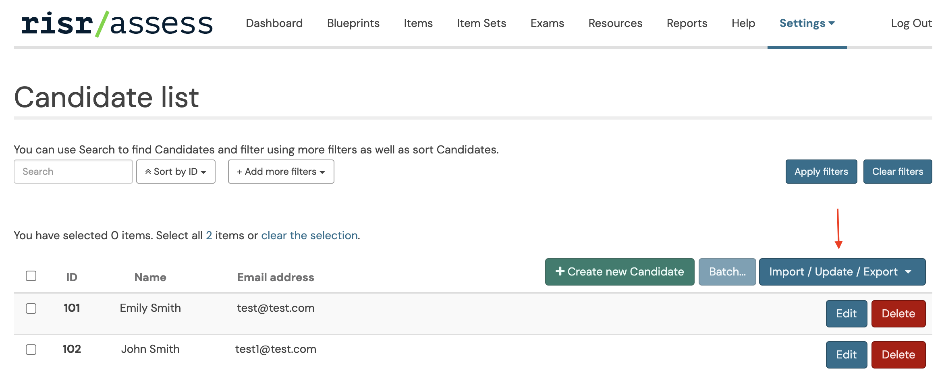Screen dimensions: 942x381
Task: Click the Apply filters button
Action: (821, 172)
